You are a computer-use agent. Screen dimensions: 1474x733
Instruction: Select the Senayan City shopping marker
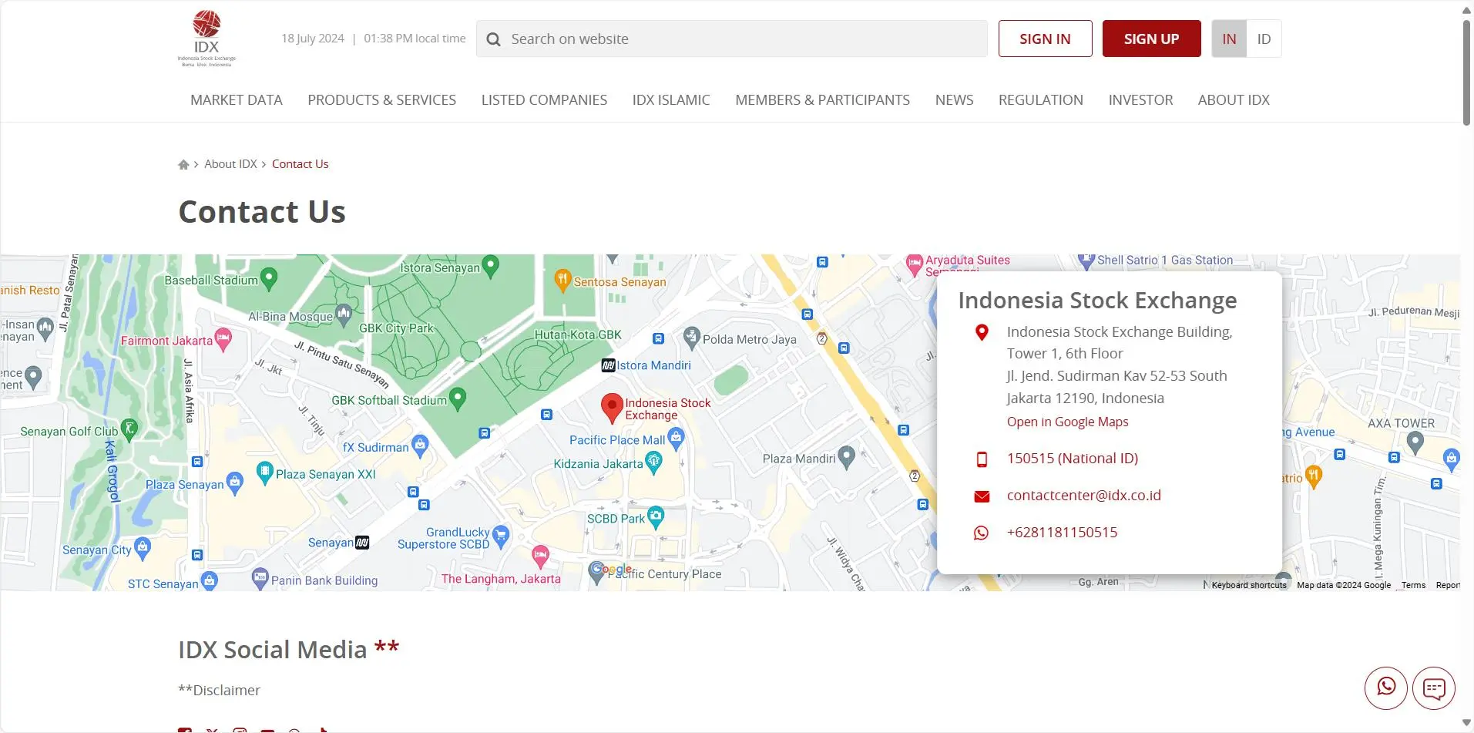[x=143, y=548]
